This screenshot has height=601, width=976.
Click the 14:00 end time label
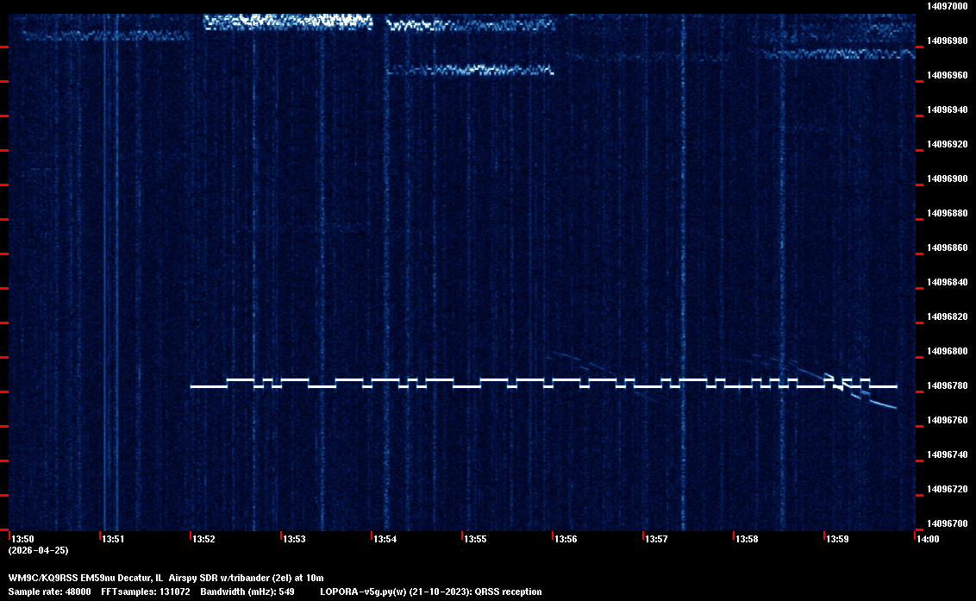click(x=927, y=540)
